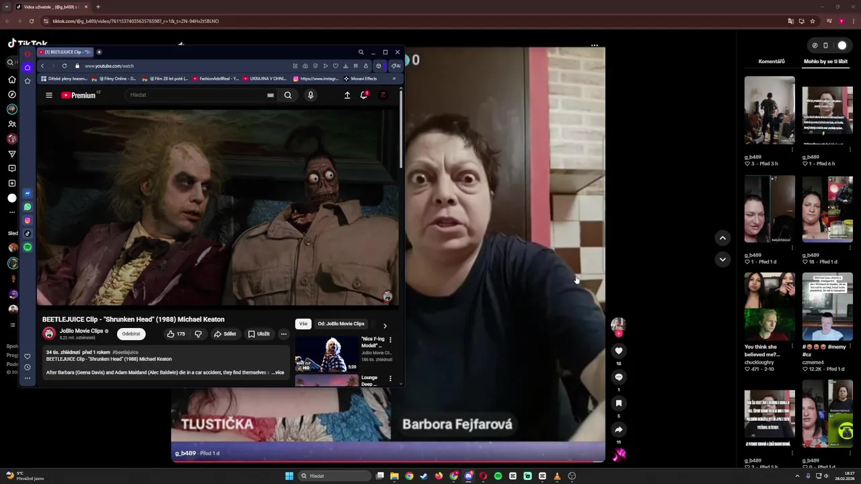Expand description with '...více' link
Viewport: 861px width, 484px height.
click(x=278, y=372)
